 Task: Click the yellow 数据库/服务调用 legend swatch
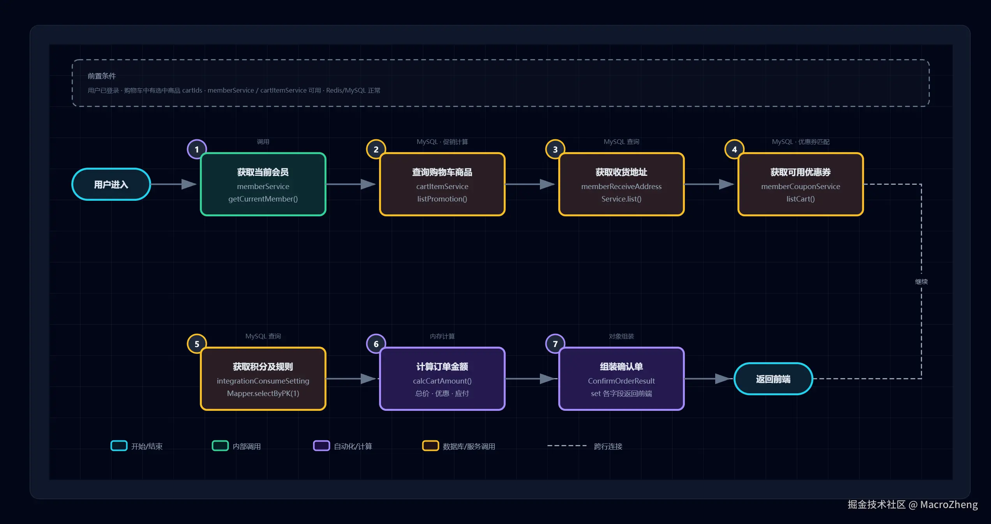430,446
